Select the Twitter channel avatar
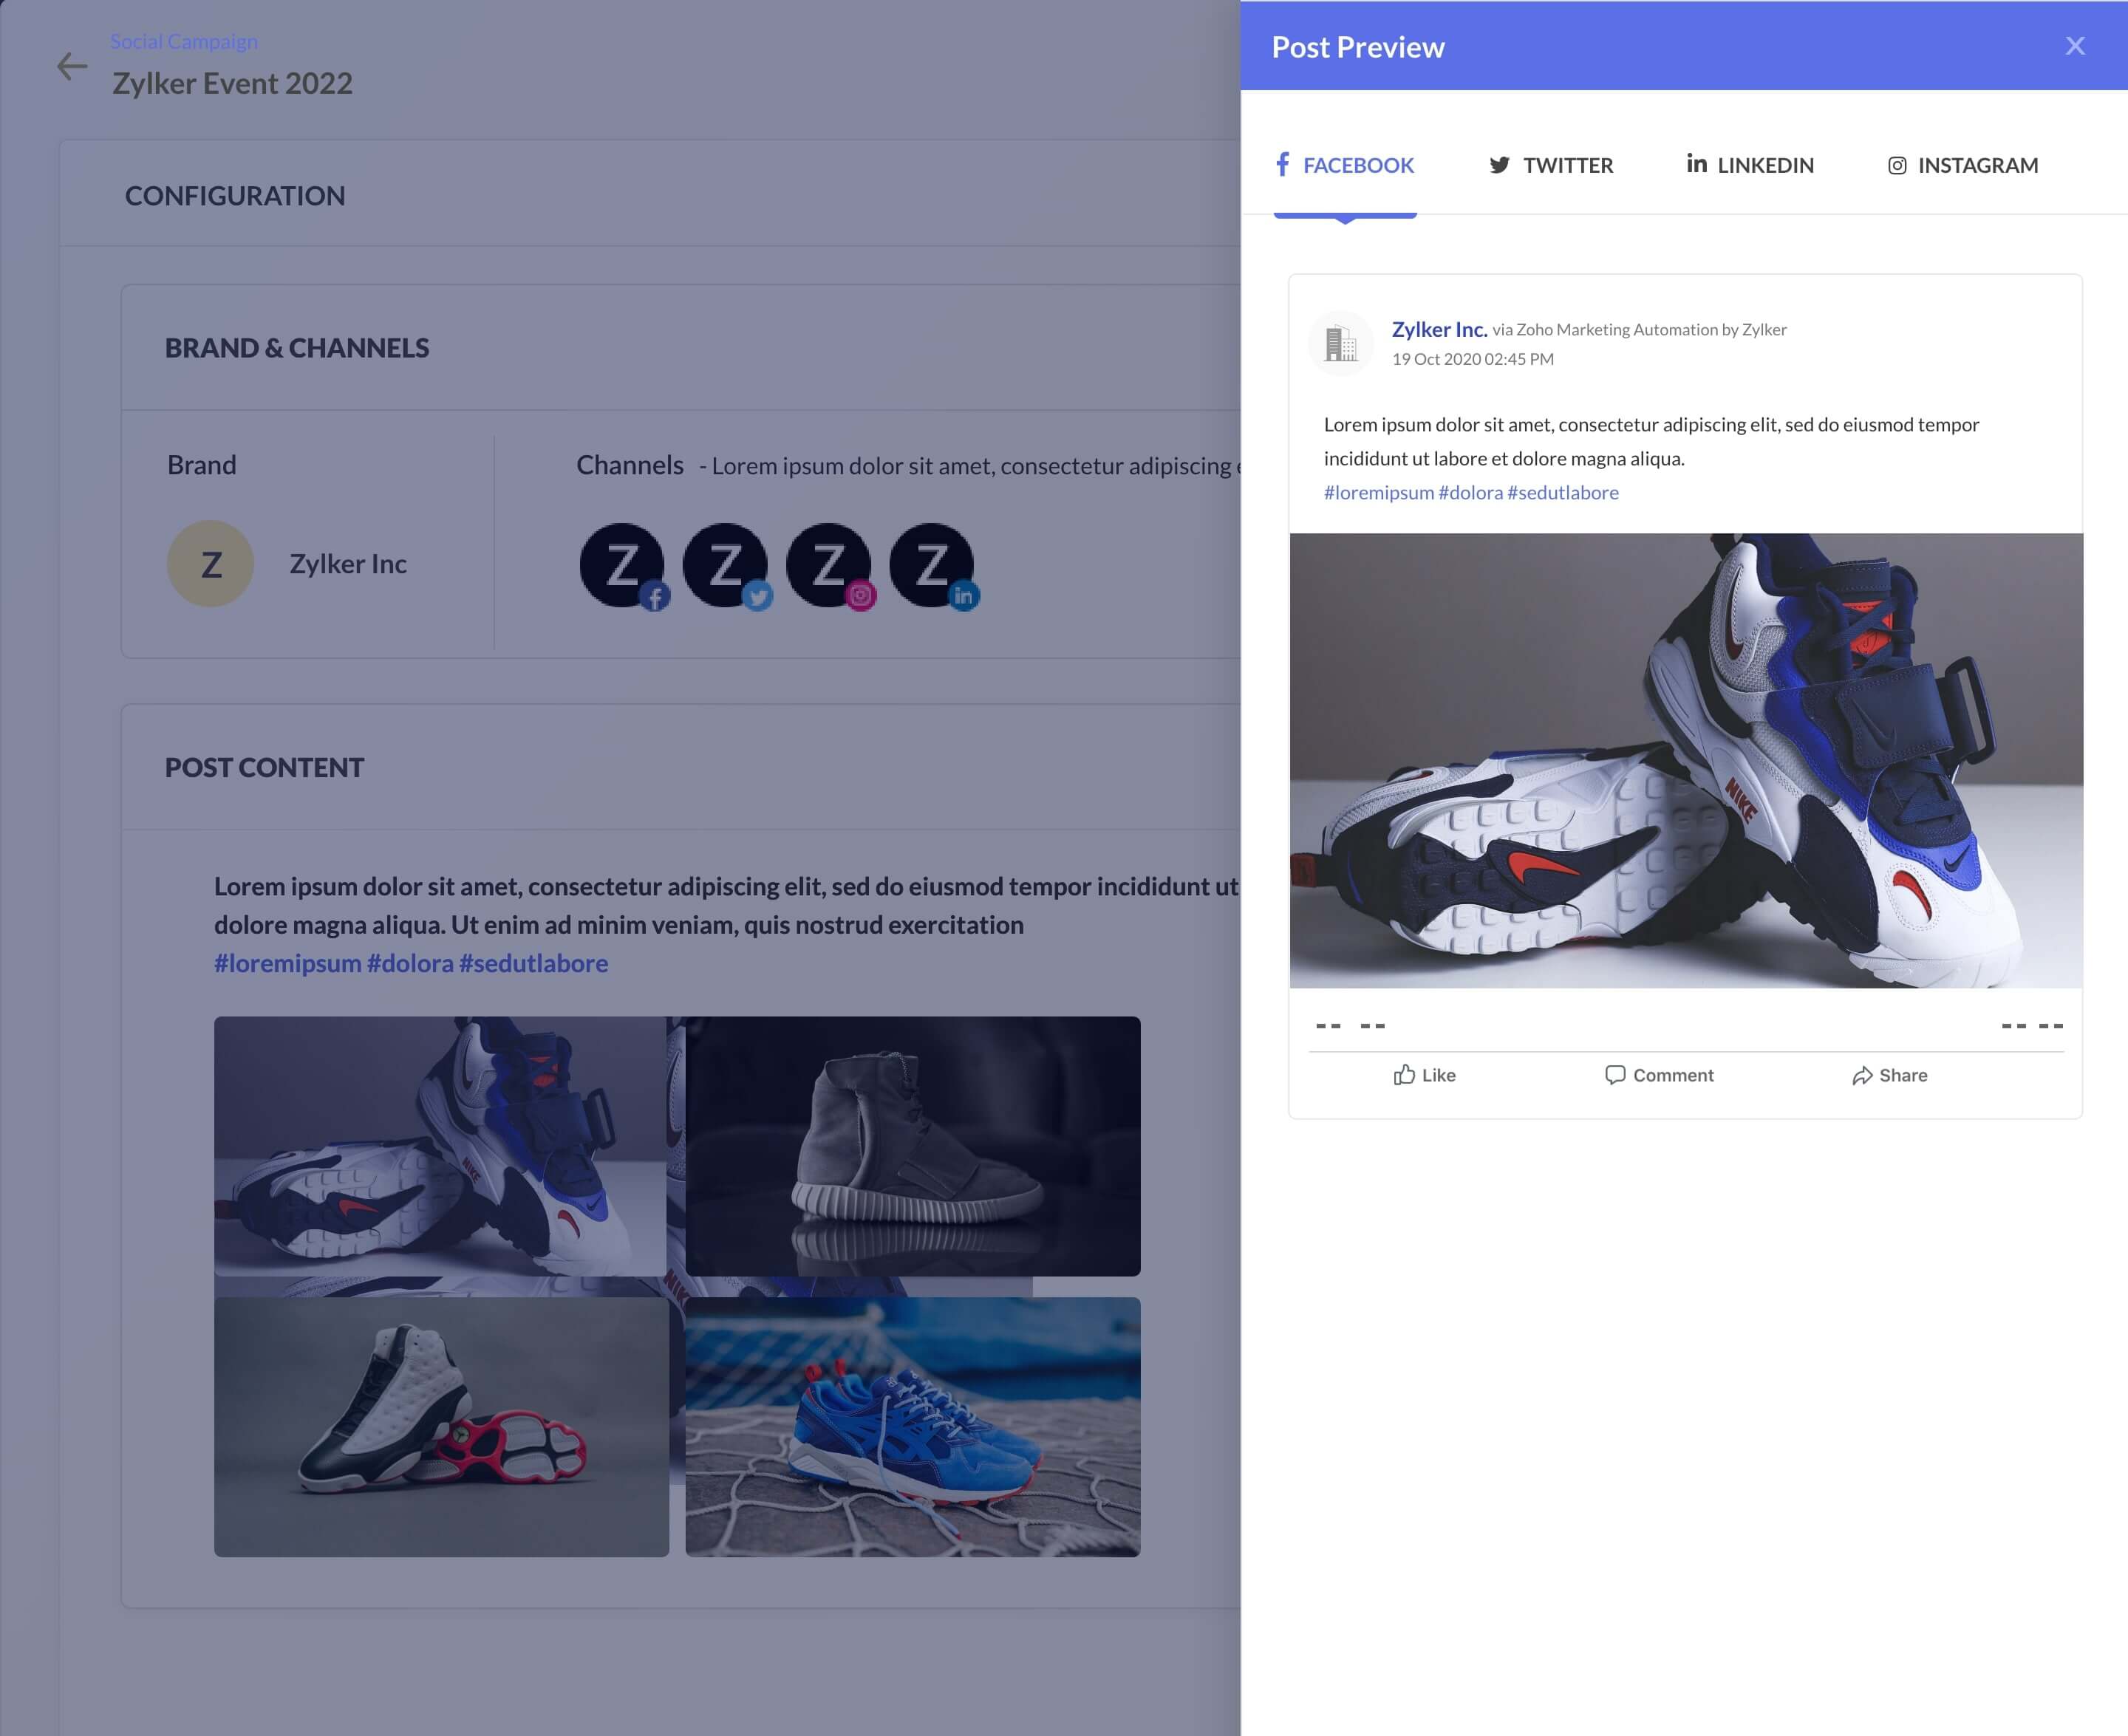Viewport: 2128px width, 1736px height. coord(726,565)
